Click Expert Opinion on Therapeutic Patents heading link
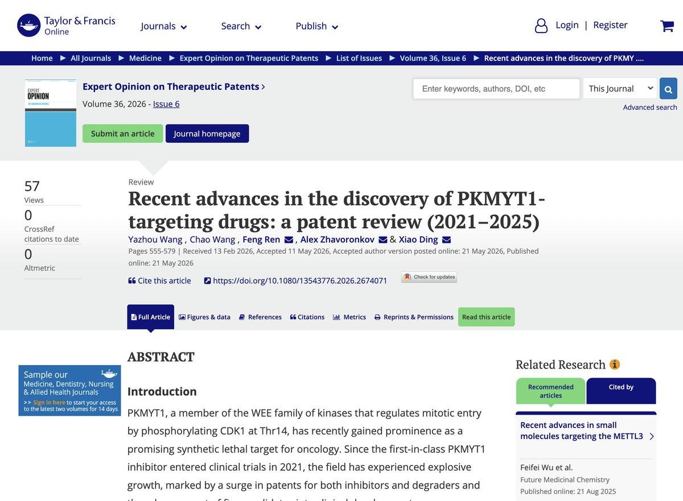 [x=174, y=86]
